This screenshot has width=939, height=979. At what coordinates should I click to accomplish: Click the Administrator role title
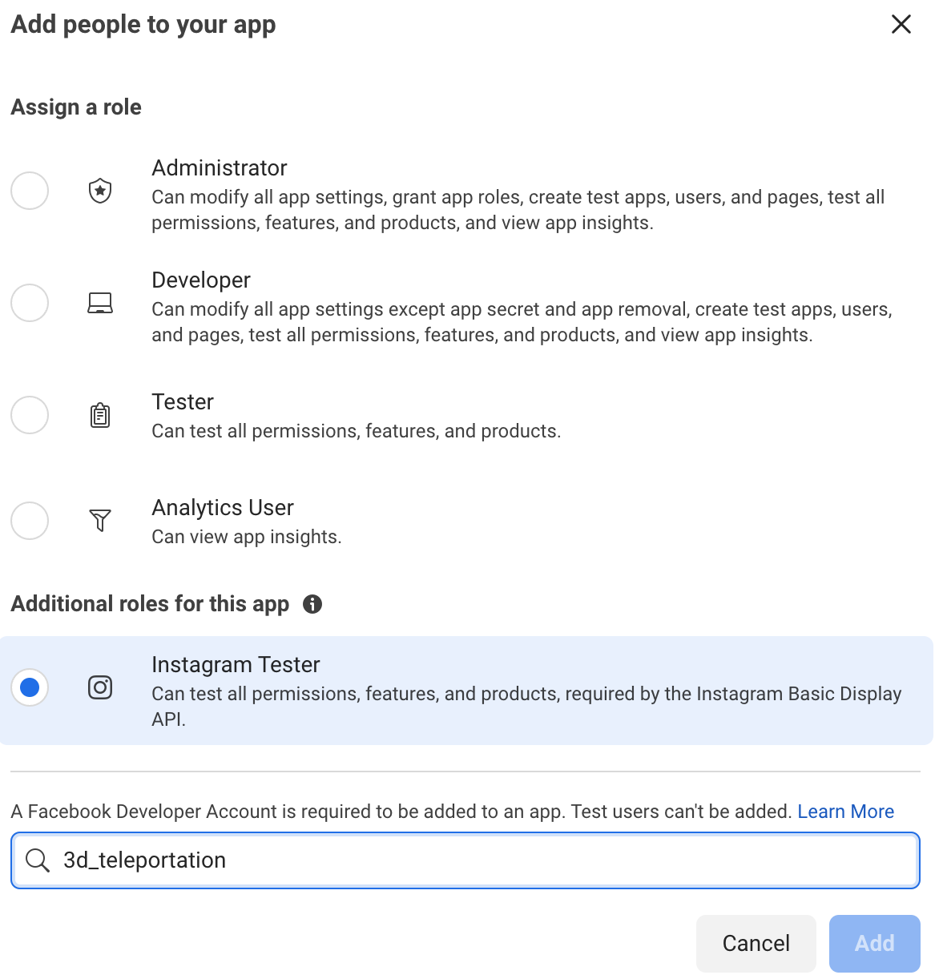[x=220, y=168]
